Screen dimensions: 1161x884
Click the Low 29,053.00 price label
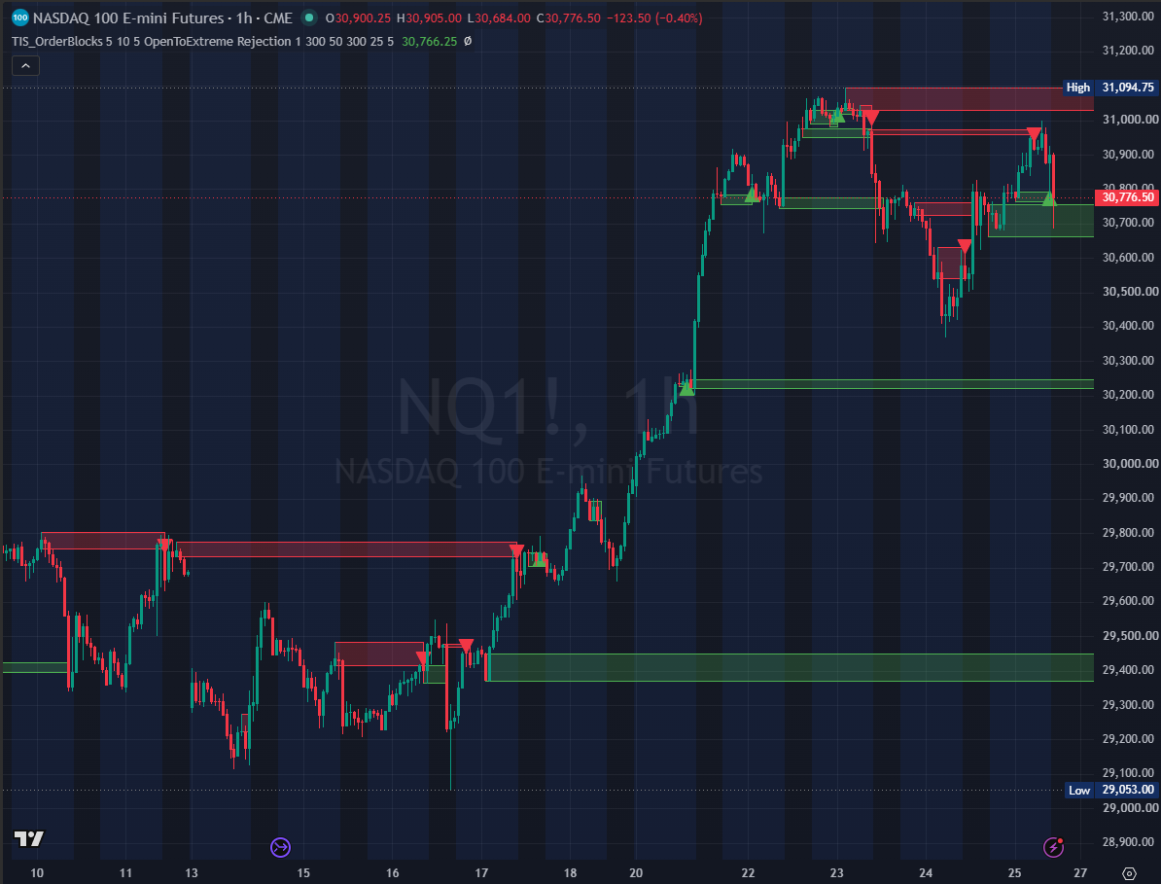[x=1110, y=790]
